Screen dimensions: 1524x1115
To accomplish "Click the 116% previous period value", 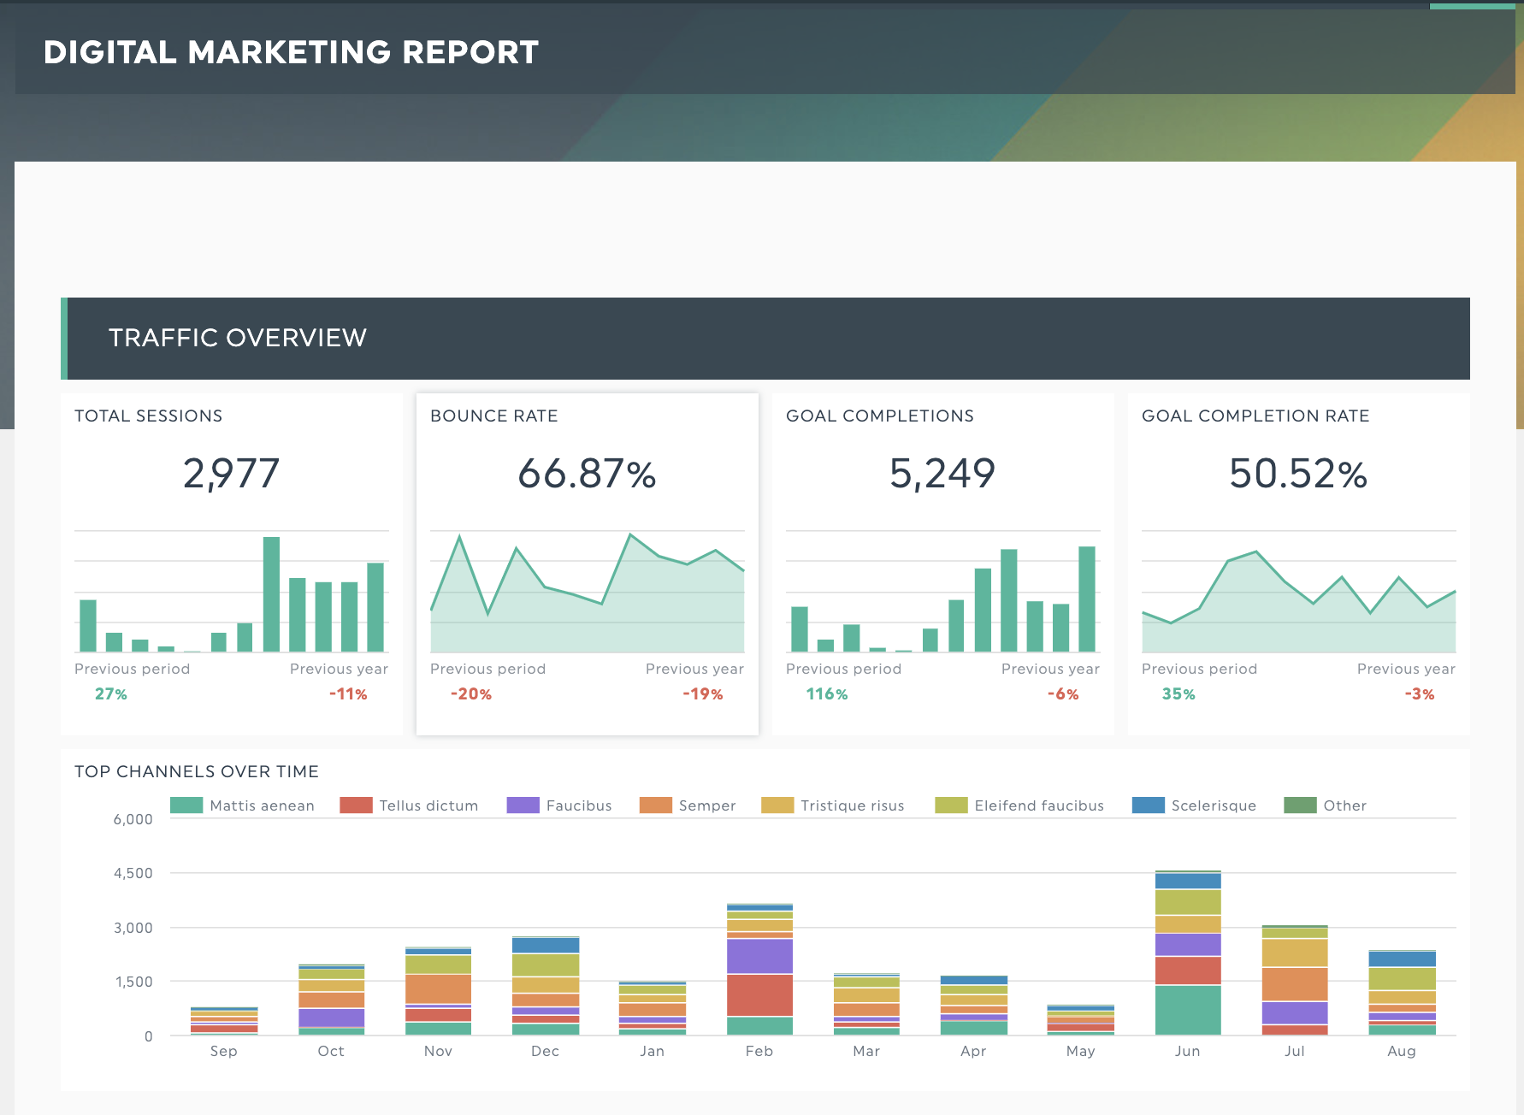I will tap(826, 694).
